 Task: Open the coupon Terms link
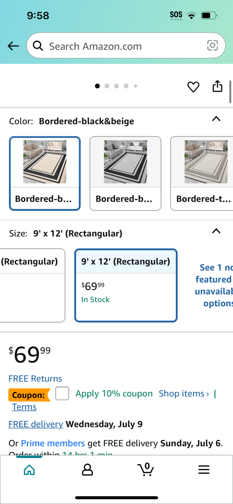(x=24, y=407)
